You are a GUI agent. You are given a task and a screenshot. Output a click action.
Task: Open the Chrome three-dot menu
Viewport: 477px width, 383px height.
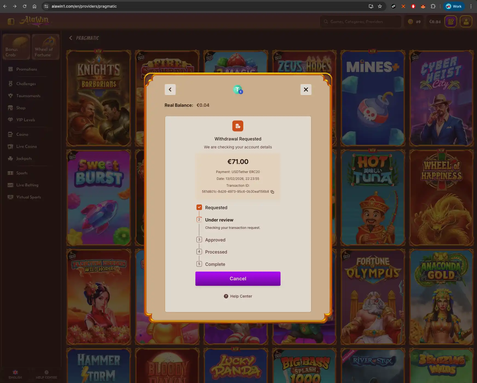[x=471, y=6]
